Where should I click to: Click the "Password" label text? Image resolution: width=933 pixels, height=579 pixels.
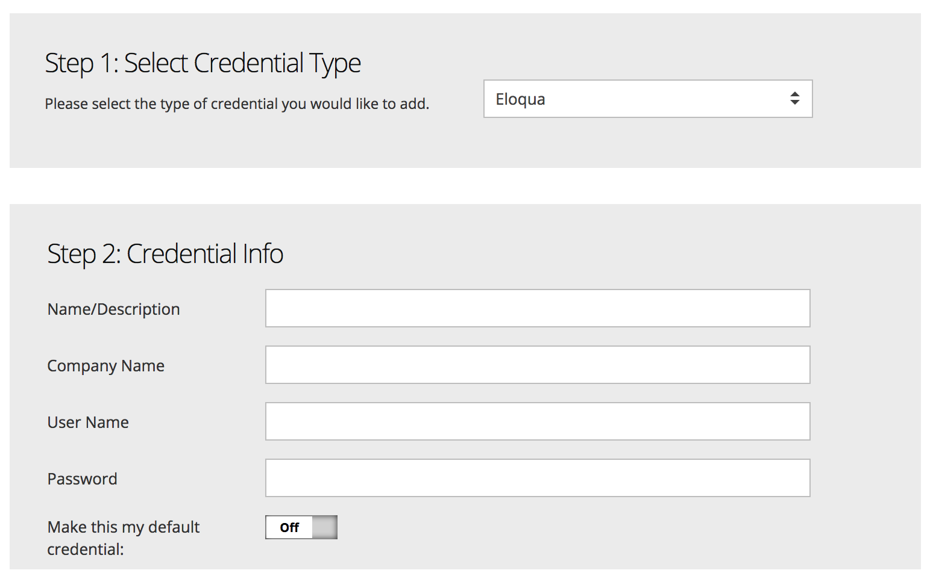point(82,479)
